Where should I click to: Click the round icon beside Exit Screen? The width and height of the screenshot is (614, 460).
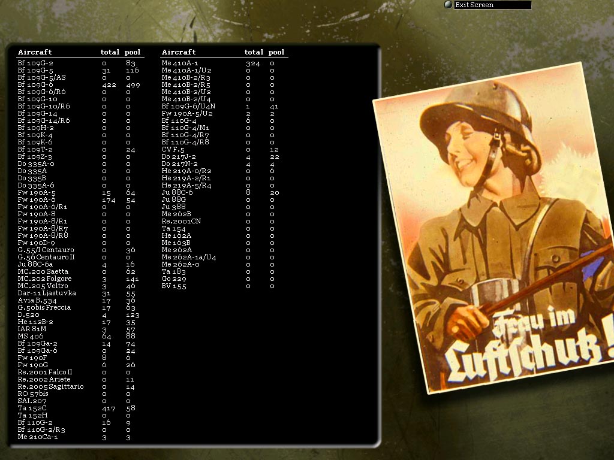click(449, 5)
